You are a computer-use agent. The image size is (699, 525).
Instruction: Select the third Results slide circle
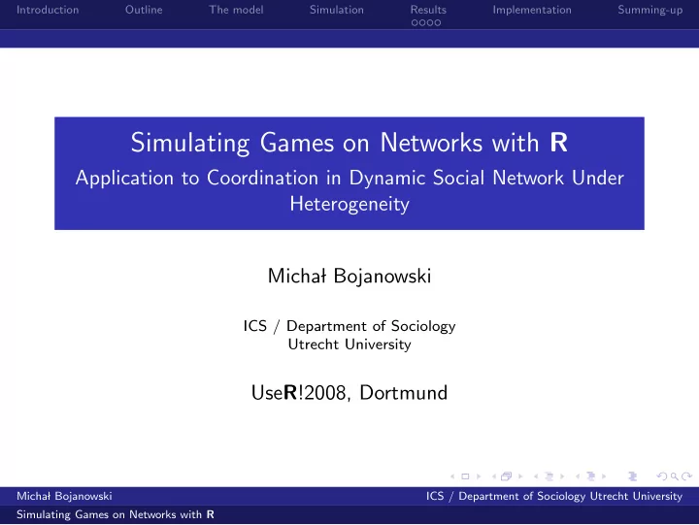[430, 22]
